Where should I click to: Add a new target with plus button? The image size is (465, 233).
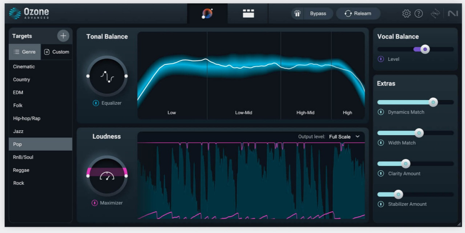[x=63, y=36]
